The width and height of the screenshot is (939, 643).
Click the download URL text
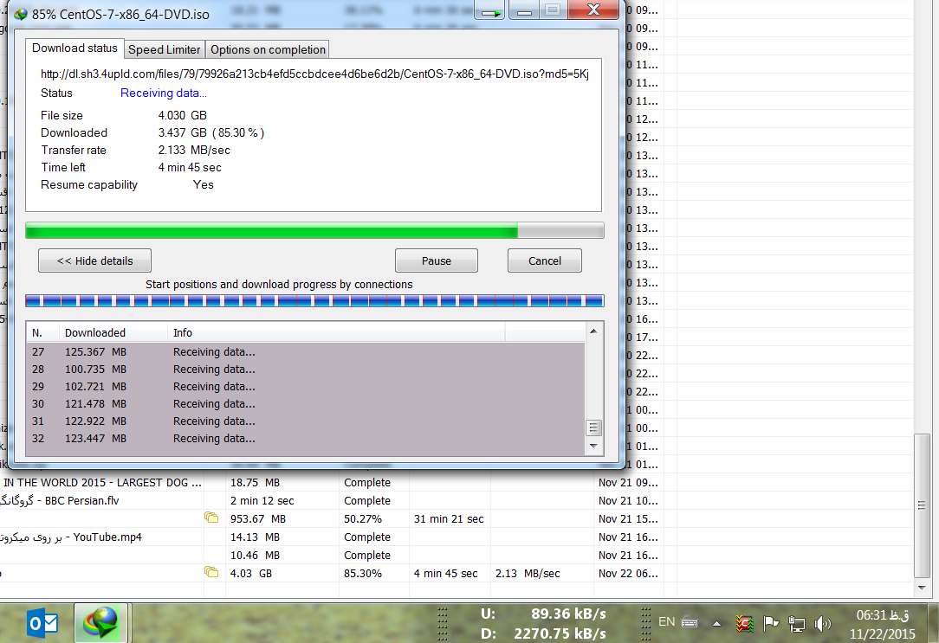314,74
